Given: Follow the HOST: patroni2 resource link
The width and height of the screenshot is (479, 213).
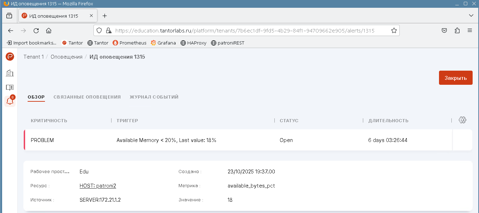Looking at the screenshot, I should coord(98,186).
